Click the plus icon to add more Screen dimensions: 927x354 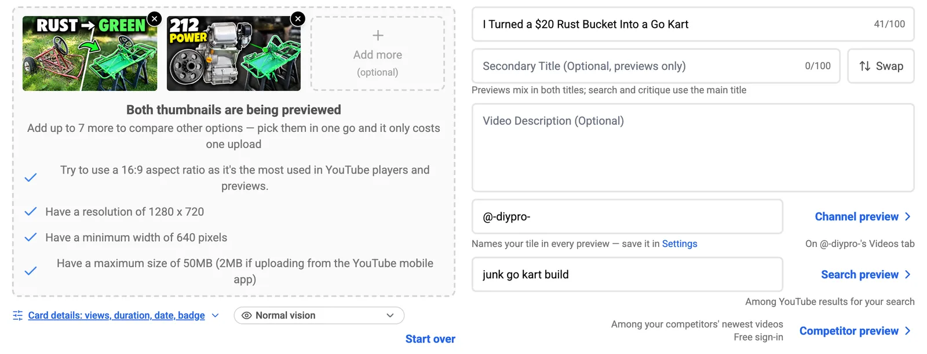[x=378, y=35]
